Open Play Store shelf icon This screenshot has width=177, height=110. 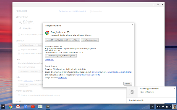40,106
